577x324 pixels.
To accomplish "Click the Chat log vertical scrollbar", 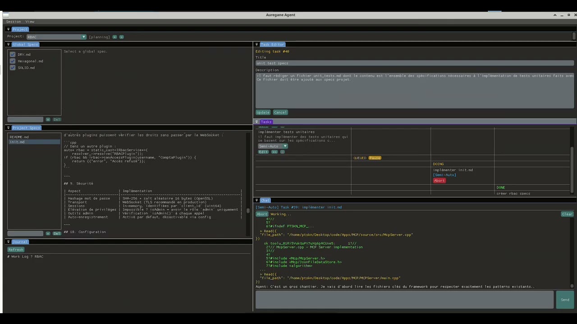I will [x=572, y=285].
